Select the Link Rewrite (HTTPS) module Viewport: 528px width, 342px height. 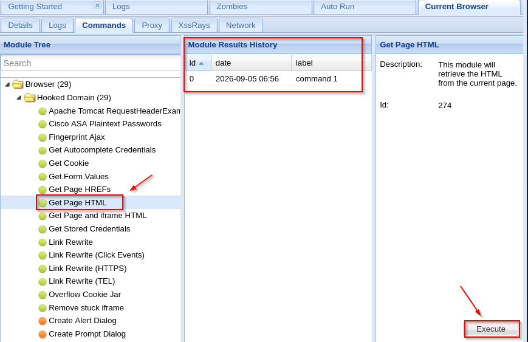[x=87, y=268]
